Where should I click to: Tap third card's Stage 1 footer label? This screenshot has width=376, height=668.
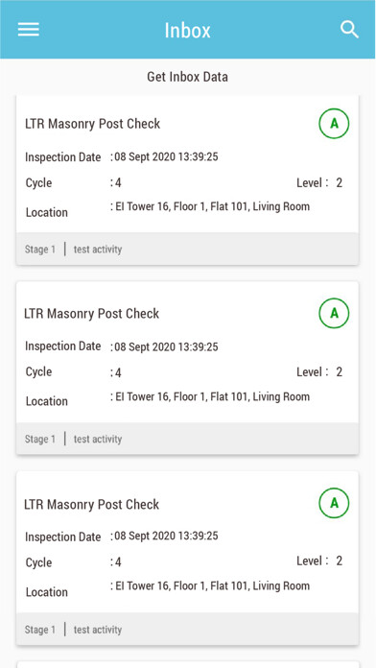click(40, 630)
